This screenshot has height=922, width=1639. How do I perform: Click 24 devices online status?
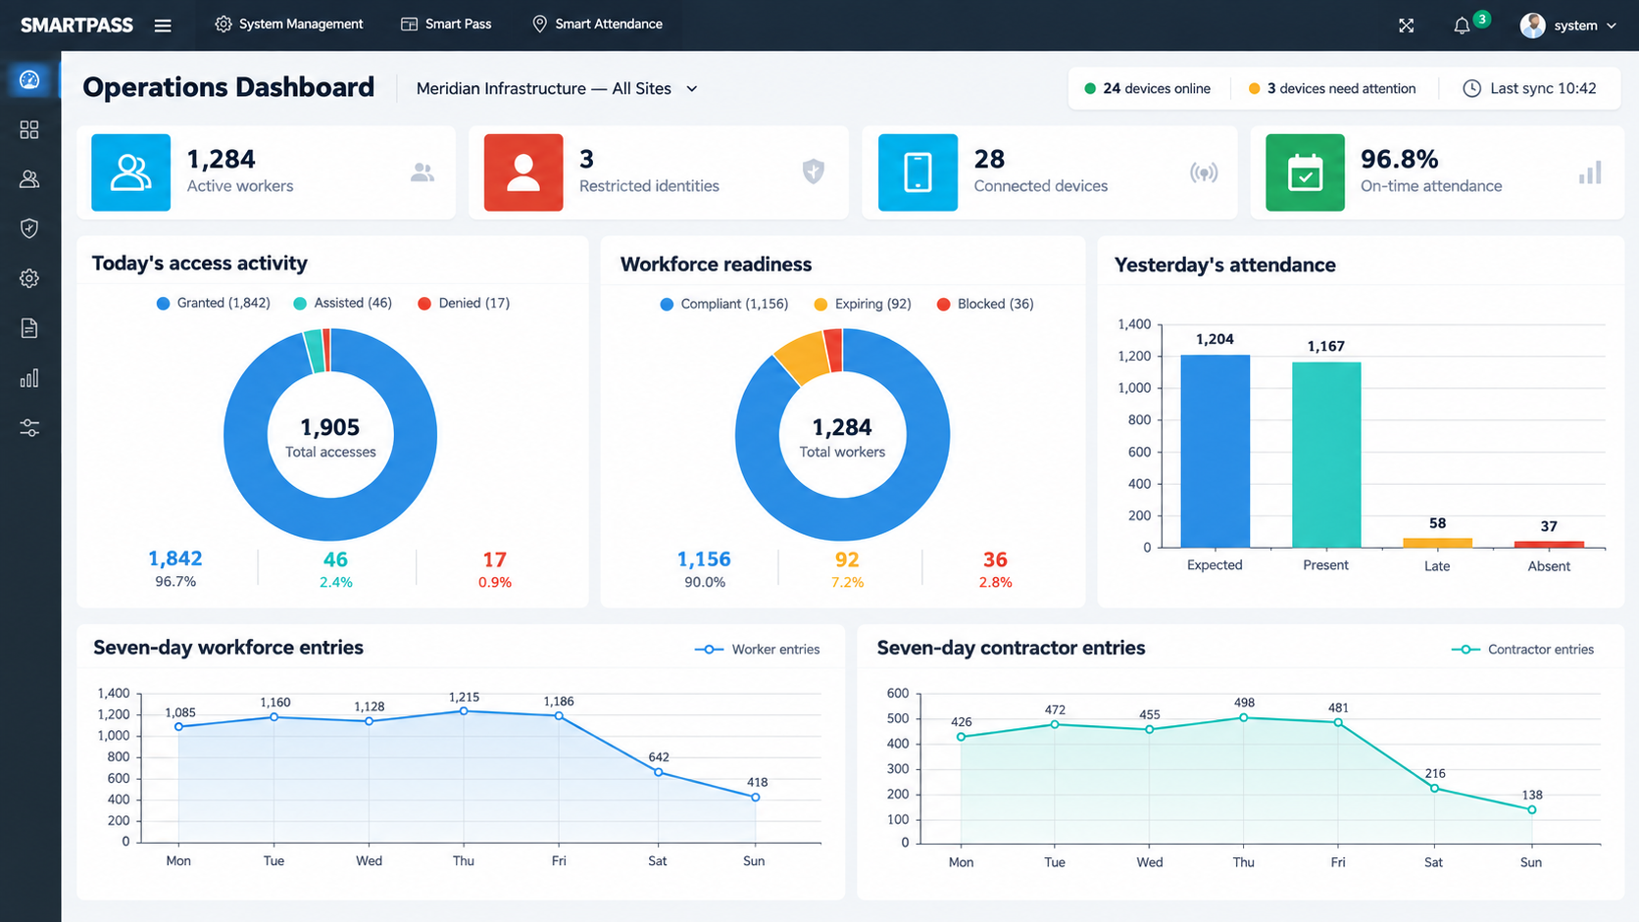[1147, 88]
